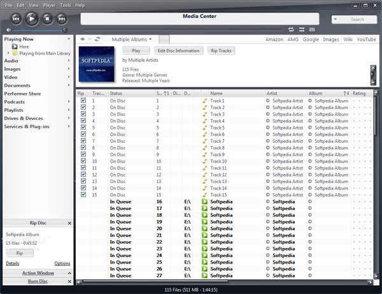Click the Stop playback button
The image size is (382, 294).
coord(47,18)
